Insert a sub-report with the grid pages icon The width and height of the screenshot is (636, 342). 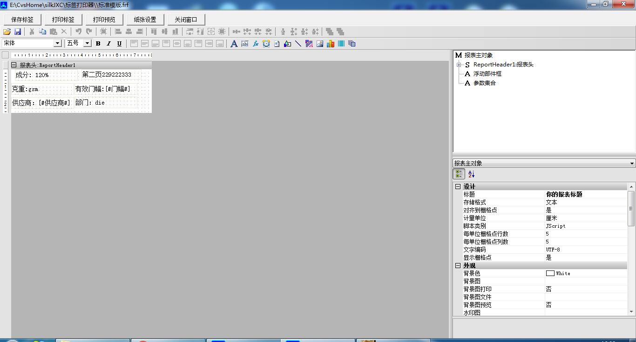click(352, 44)
